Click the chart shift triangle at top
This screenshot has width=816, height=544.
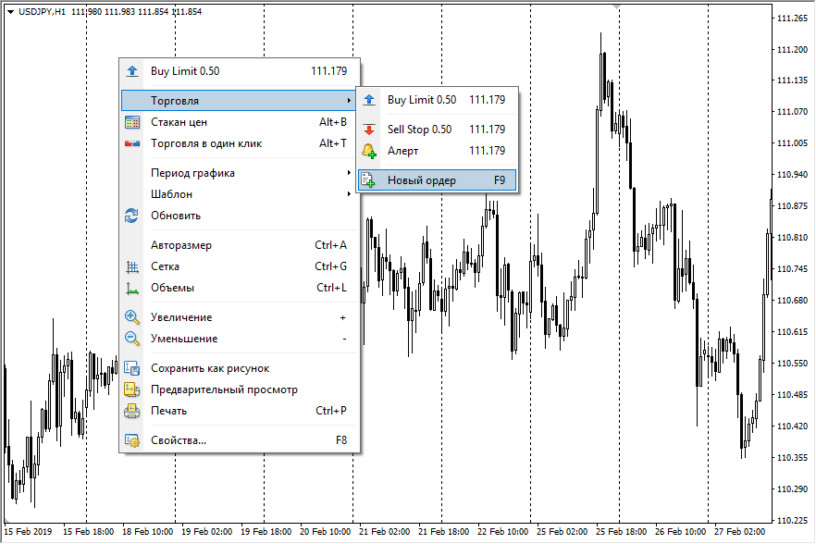617,6
